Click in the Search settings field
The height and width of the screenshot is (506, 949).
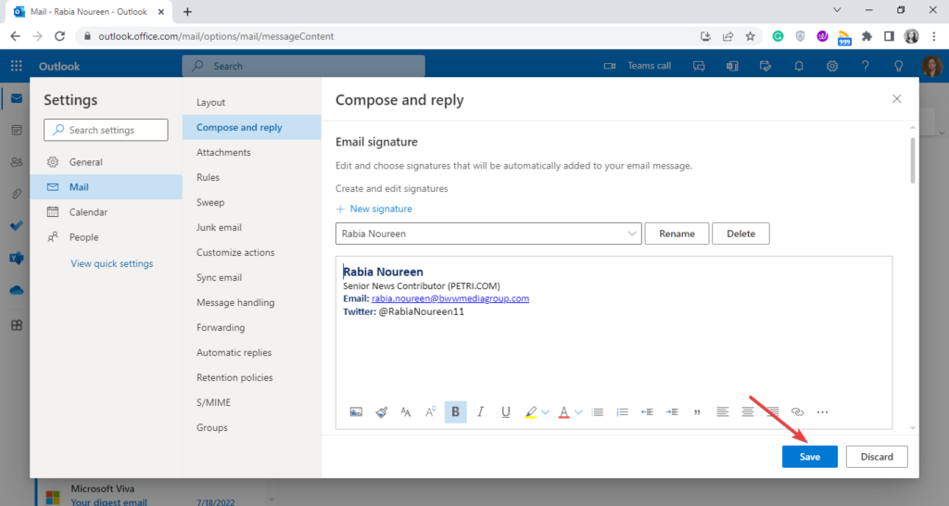106,130
